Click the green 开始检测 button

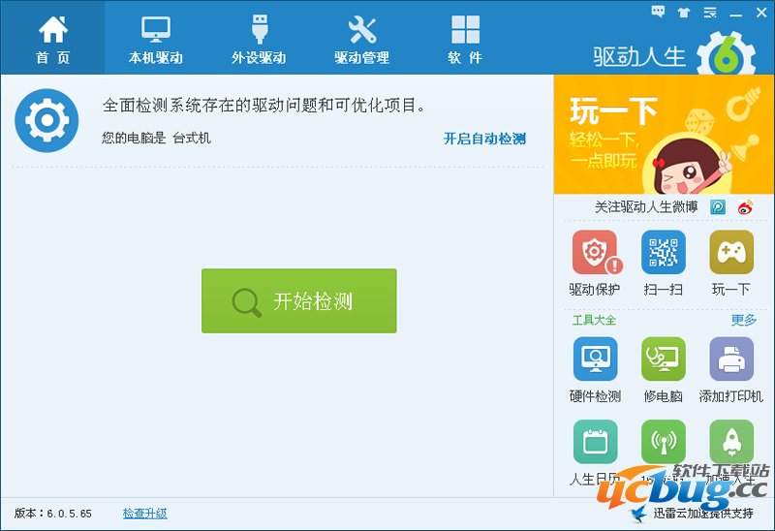click(x=299, y=300)
